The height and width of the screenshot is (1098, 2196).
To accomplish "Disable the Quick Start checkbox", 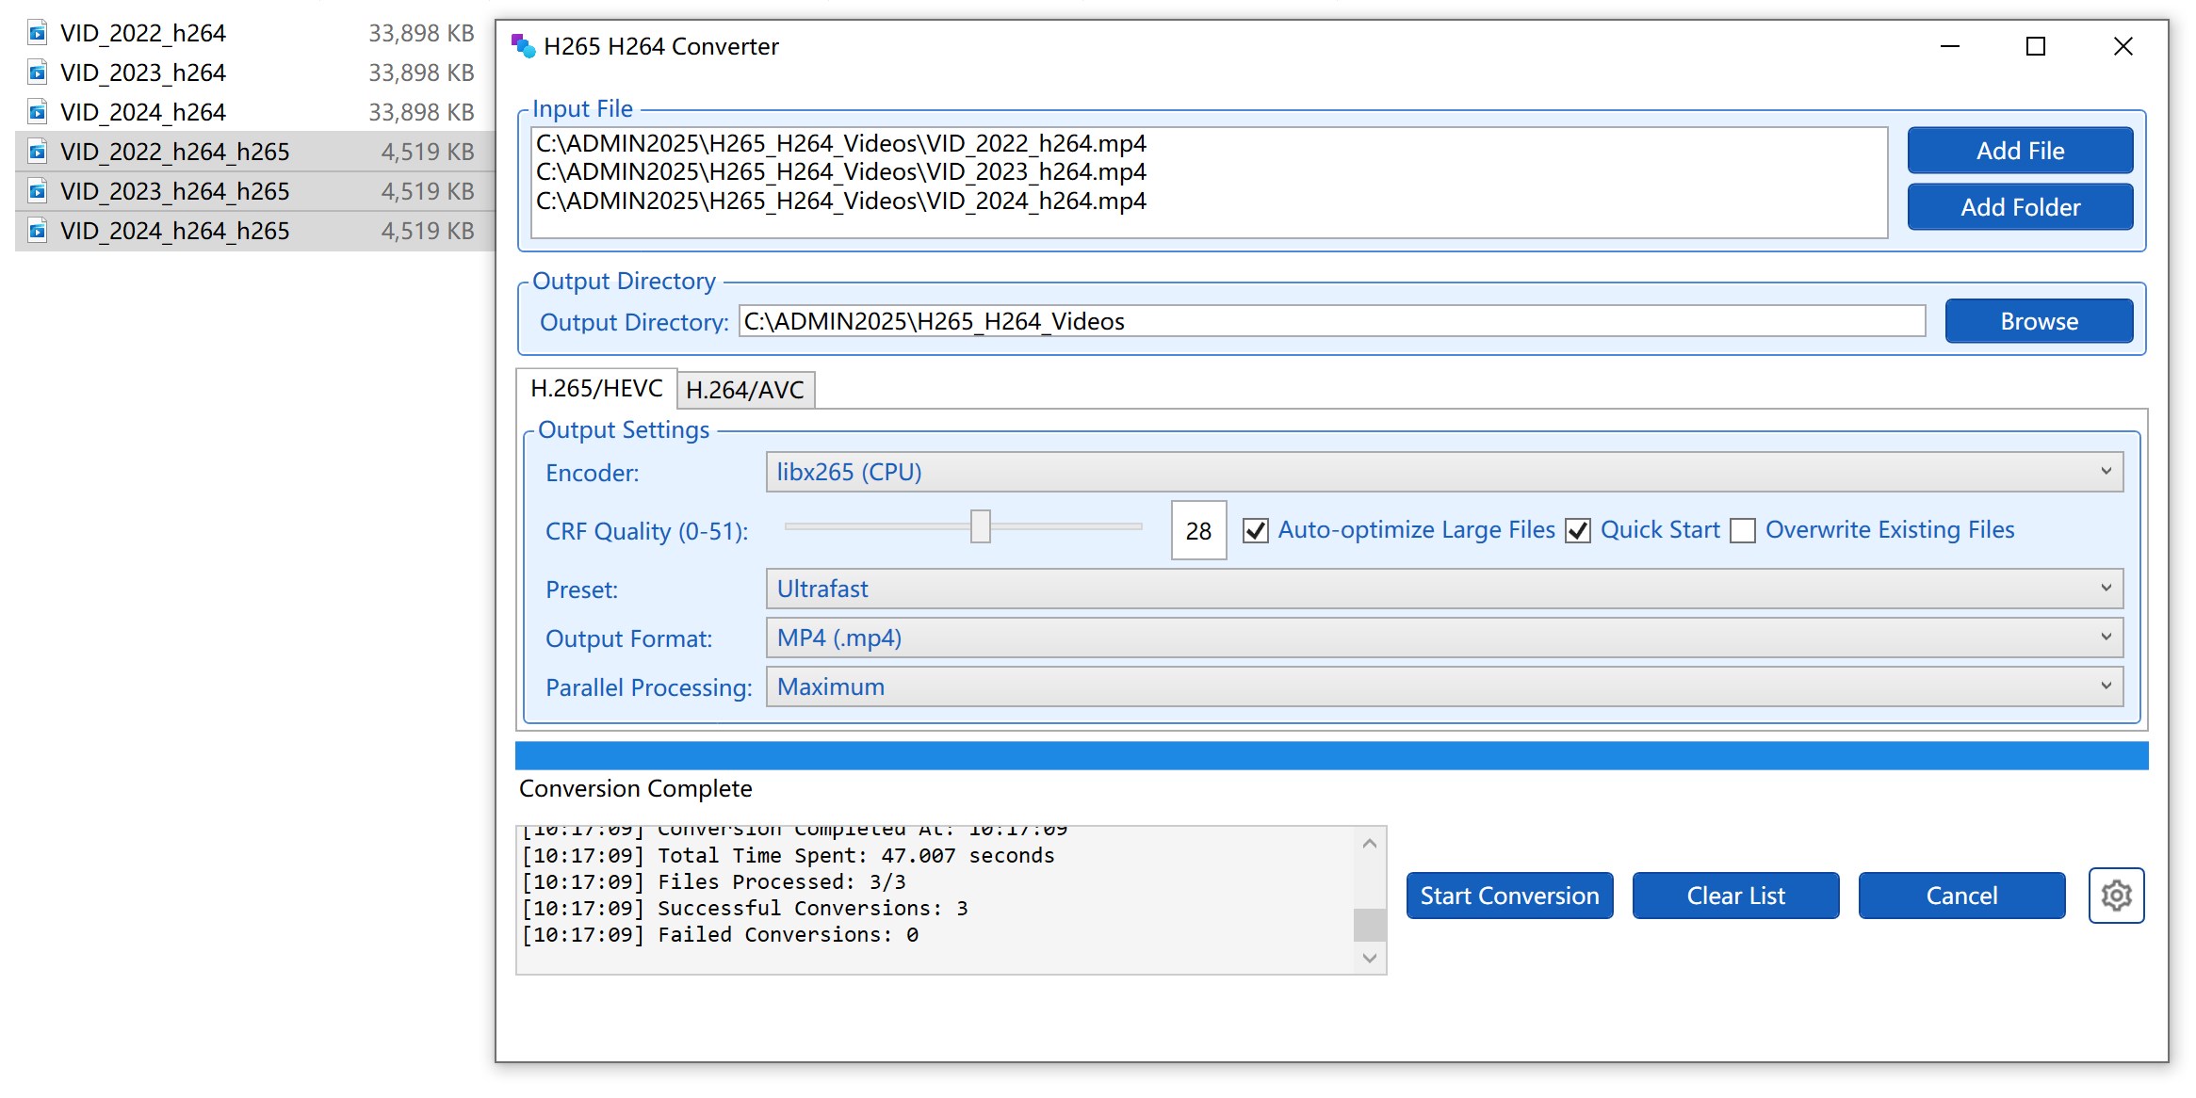I will click(x=1578, y=531).
